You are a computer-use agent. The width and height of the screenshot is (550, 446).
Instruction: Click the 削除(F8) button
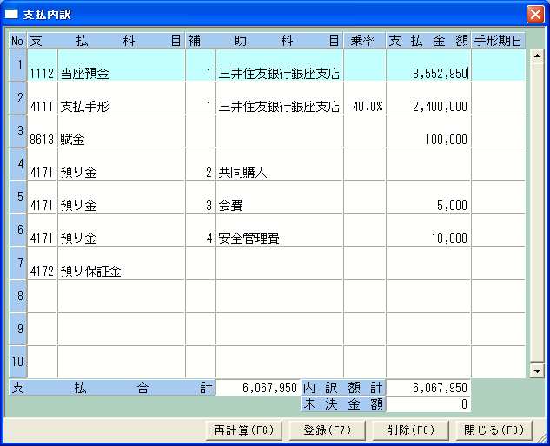[409, 430]
